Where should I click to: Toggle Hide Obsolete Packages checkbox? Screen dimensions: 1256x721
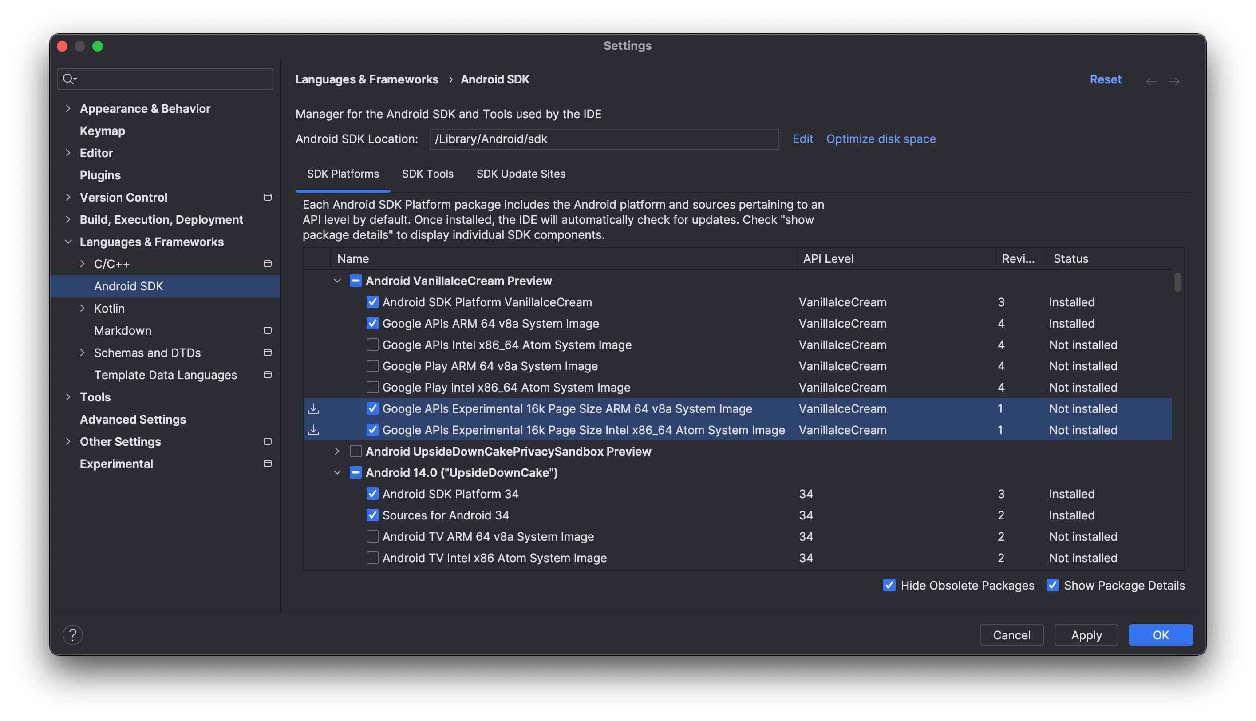pyautogui.click(x=889, y=585)
